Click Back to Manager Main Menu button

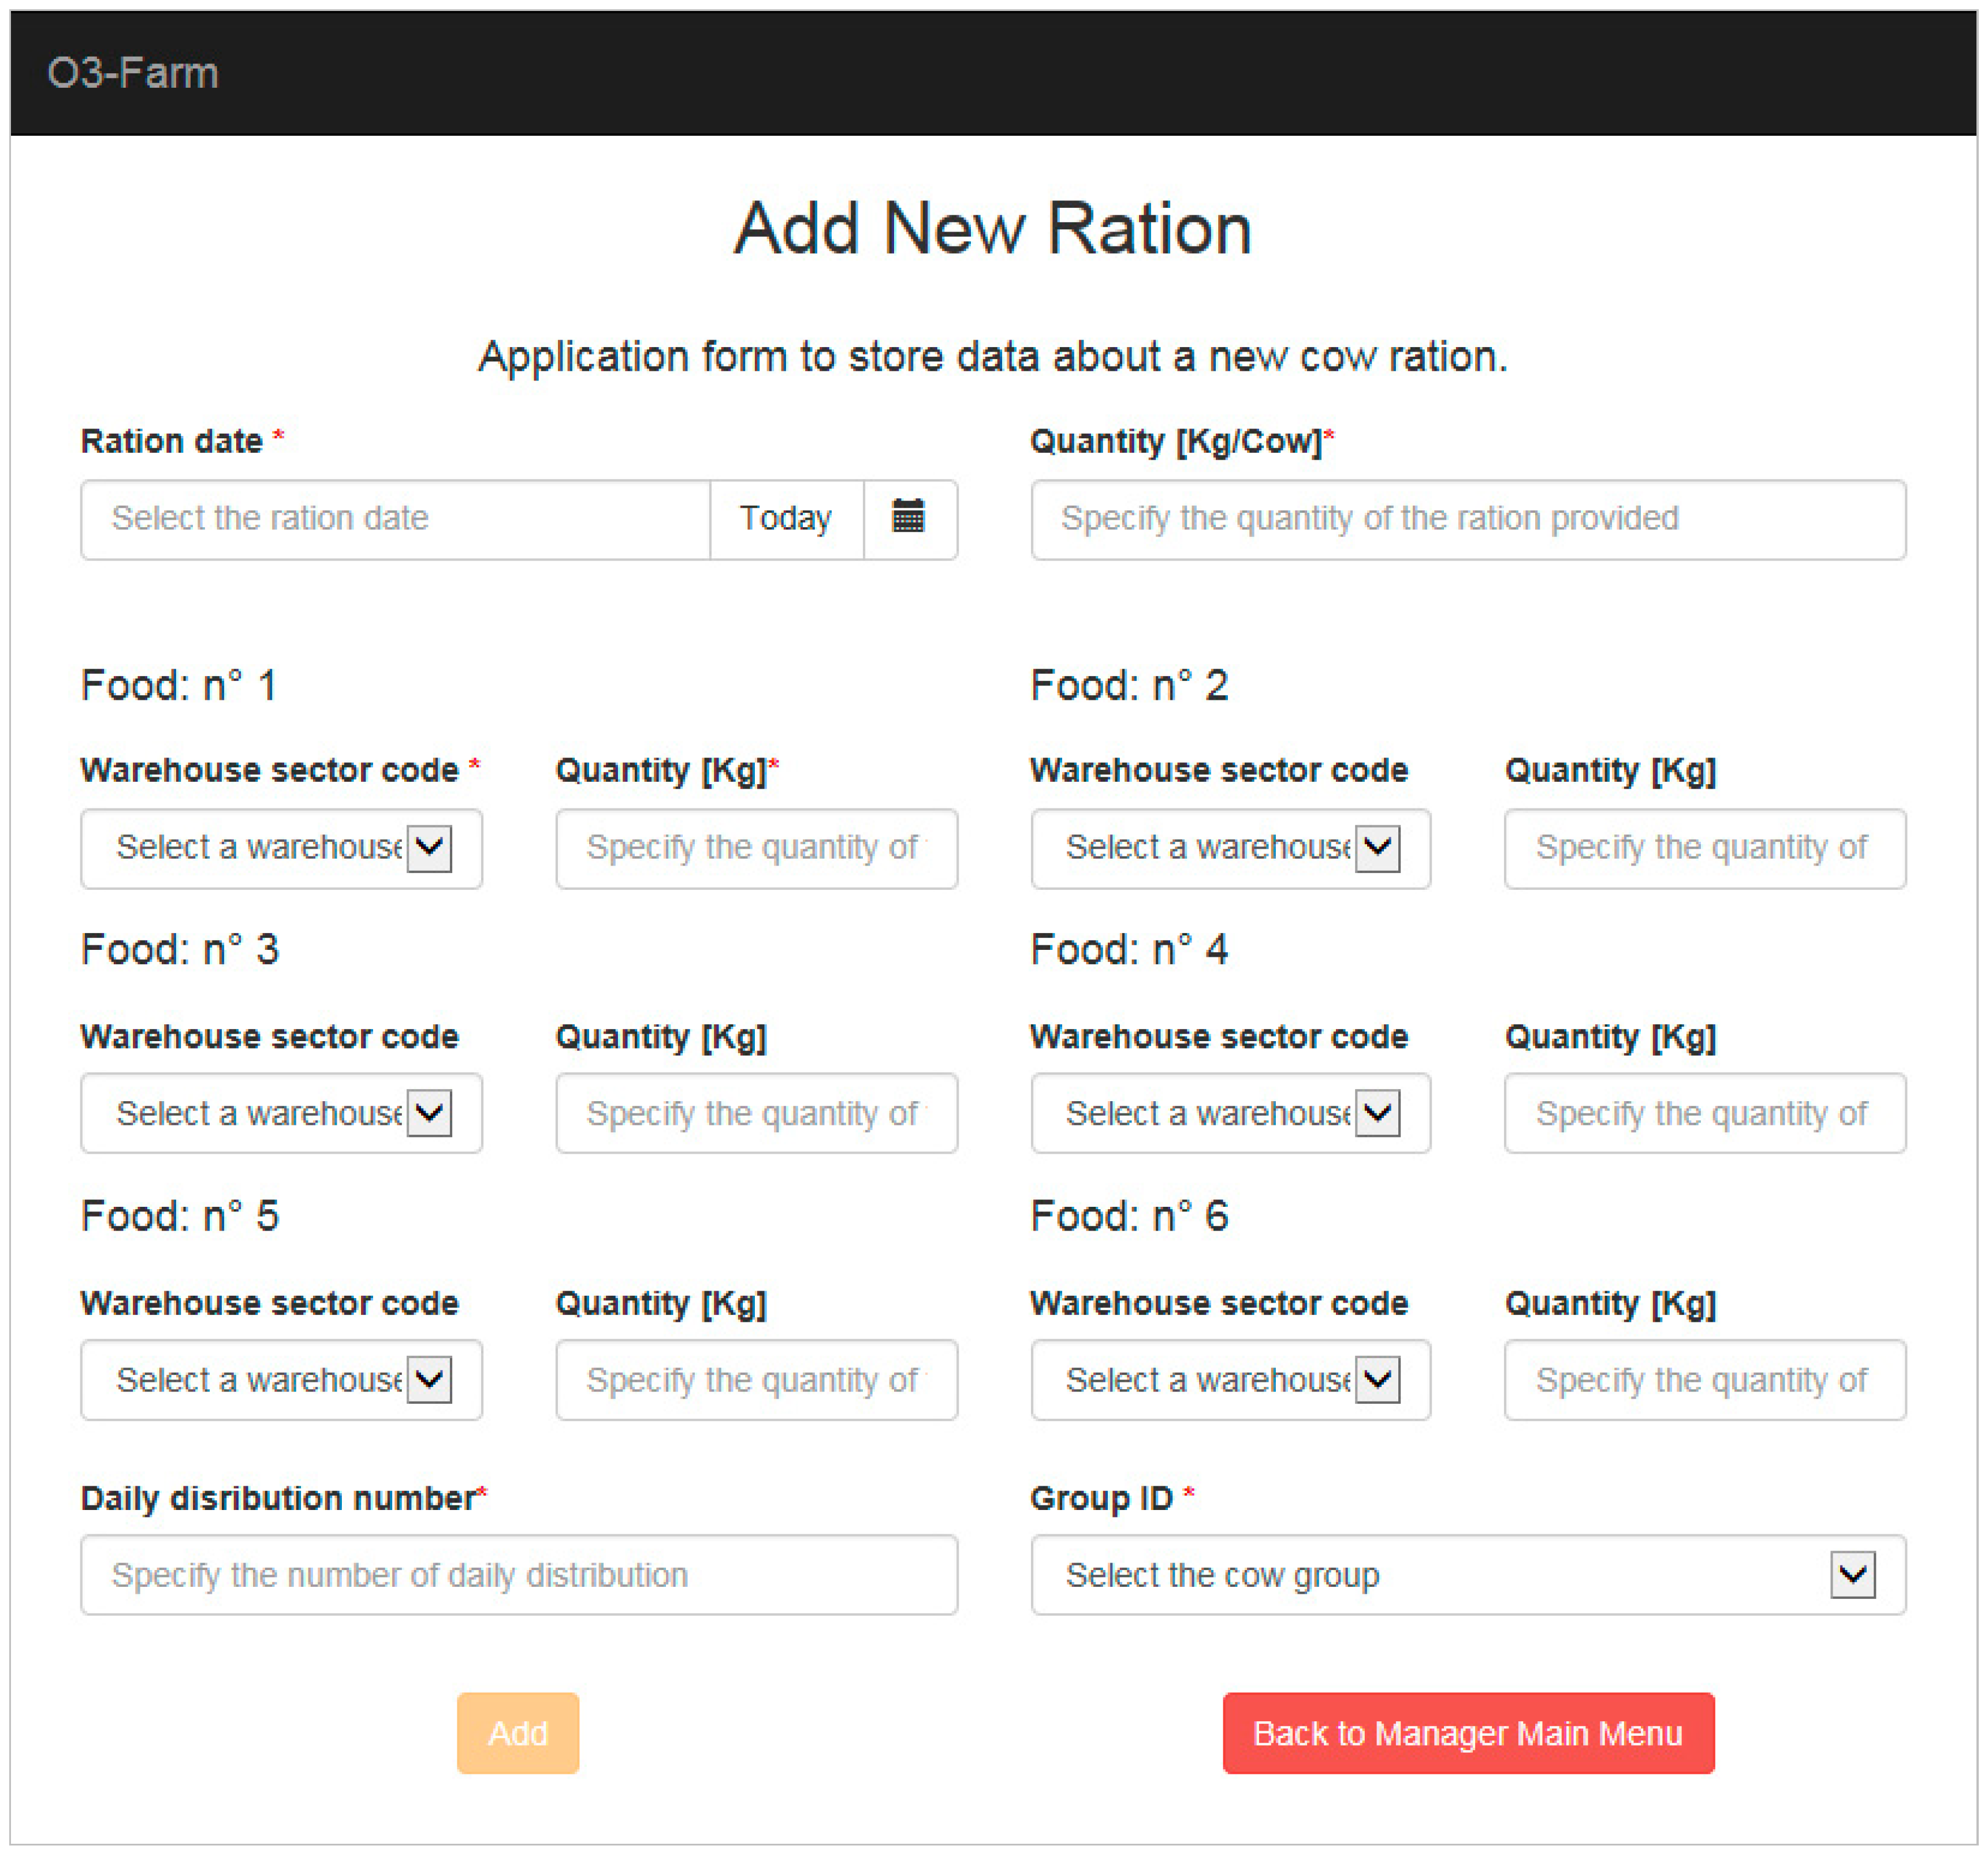click(1467, 1733)
